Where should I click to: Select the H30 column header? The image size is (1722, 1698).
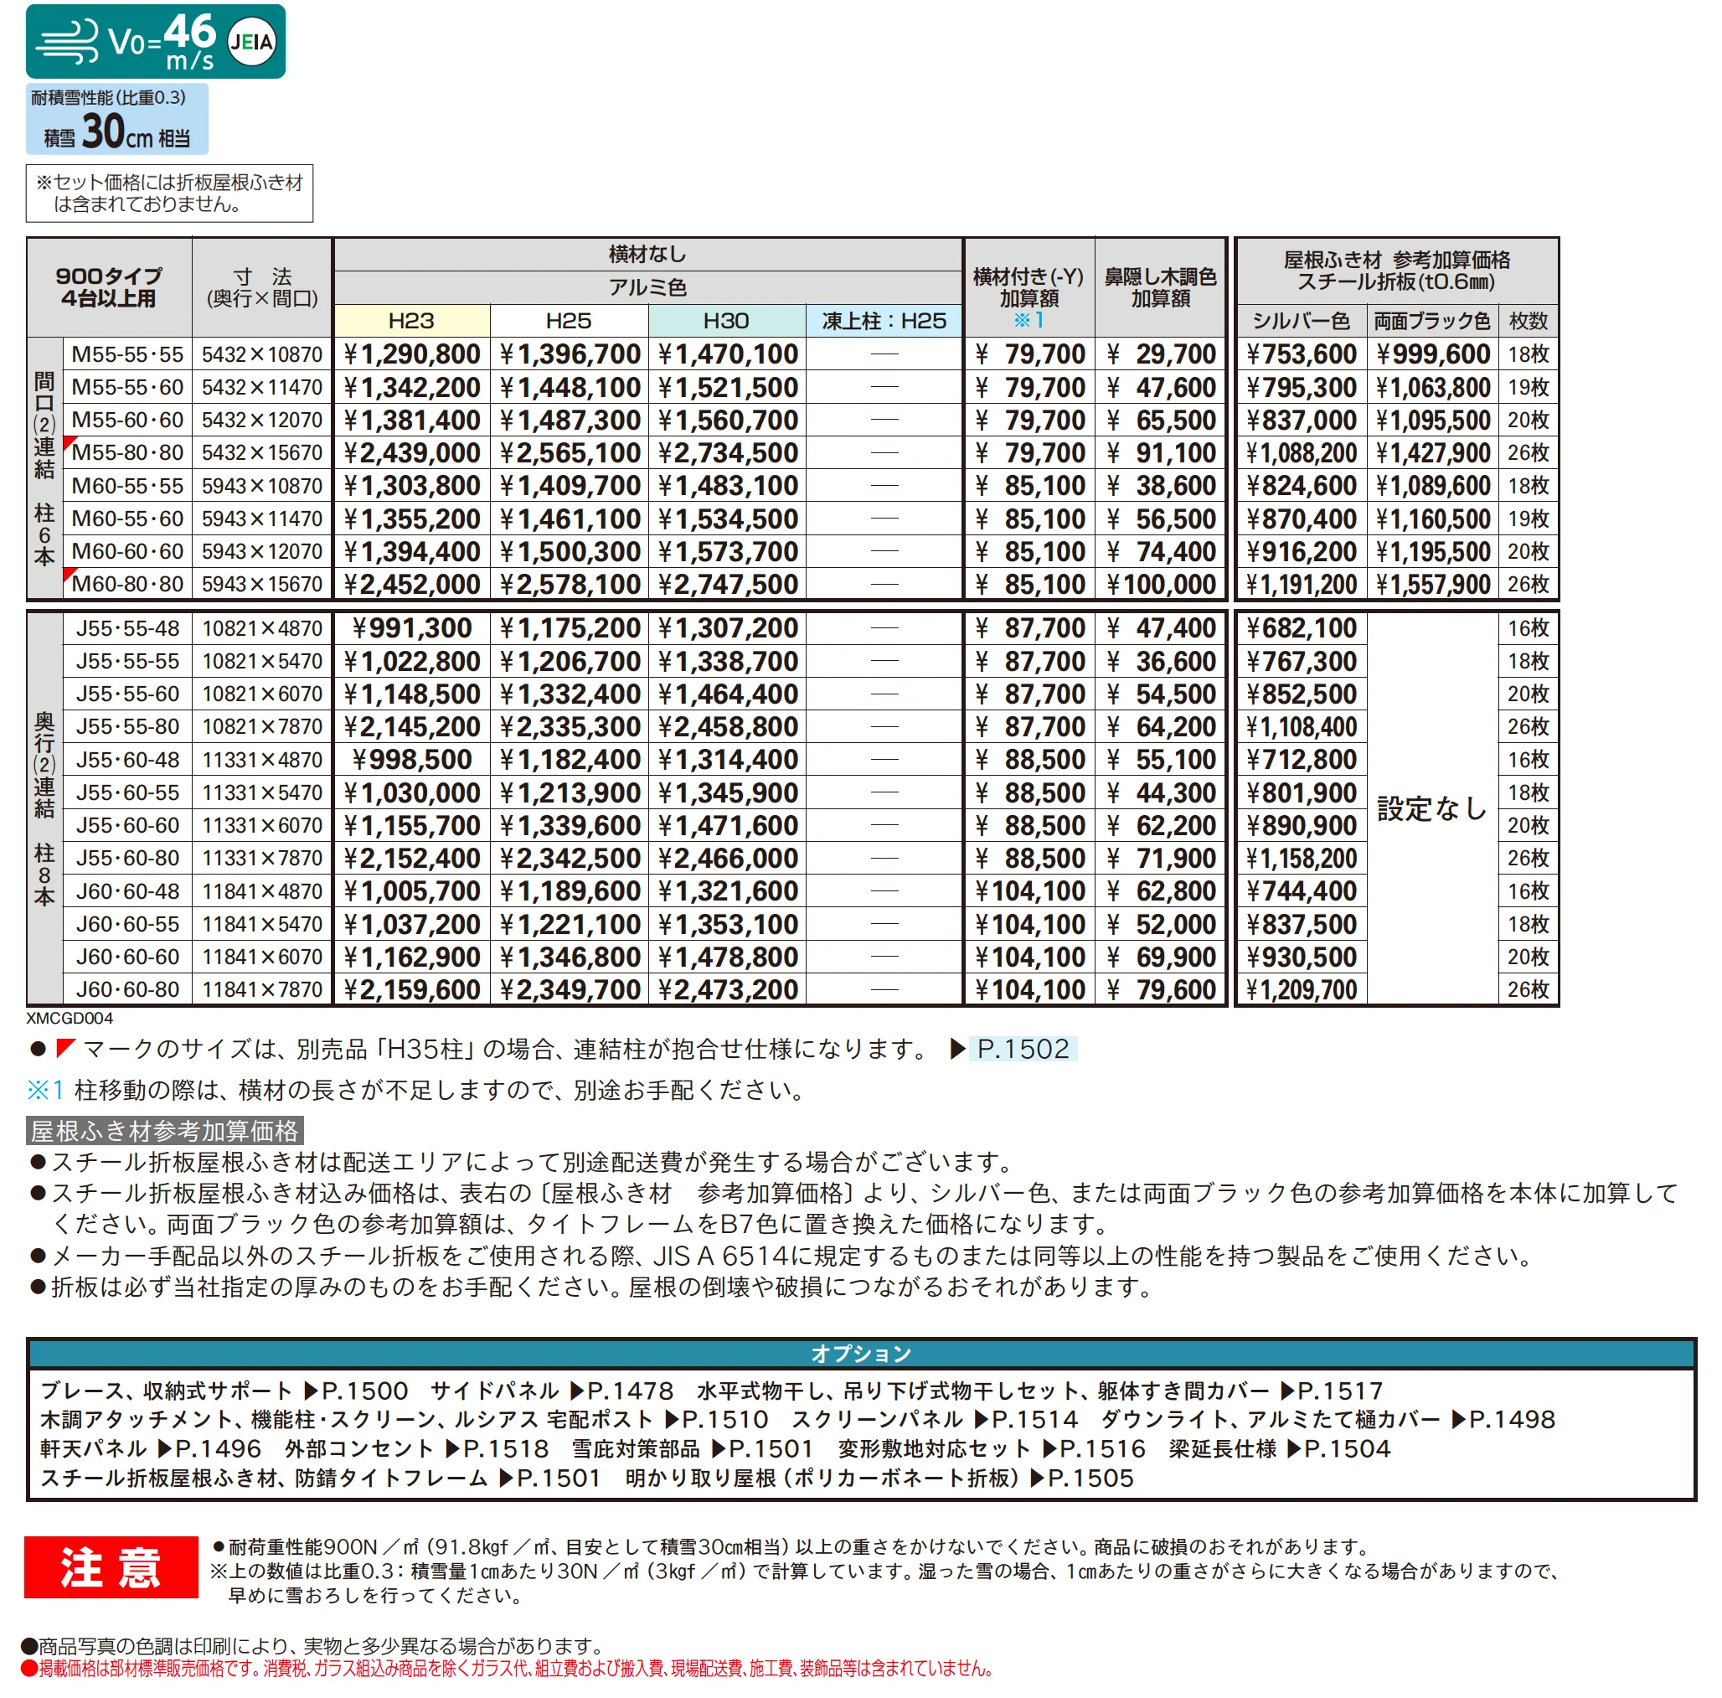[x=726, y=321]
